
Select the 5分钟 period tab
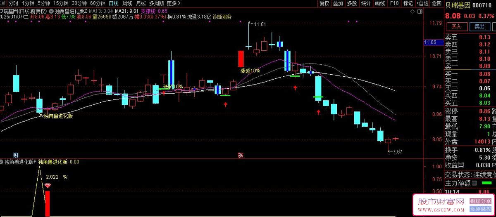click(43, 3)
